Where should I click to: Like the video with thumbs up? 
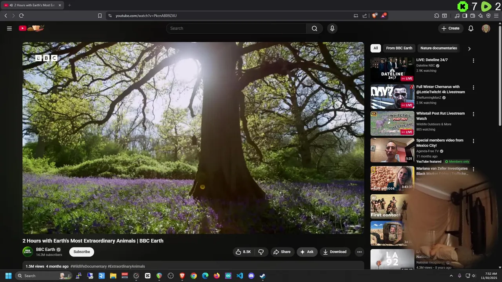pos(243,252)
